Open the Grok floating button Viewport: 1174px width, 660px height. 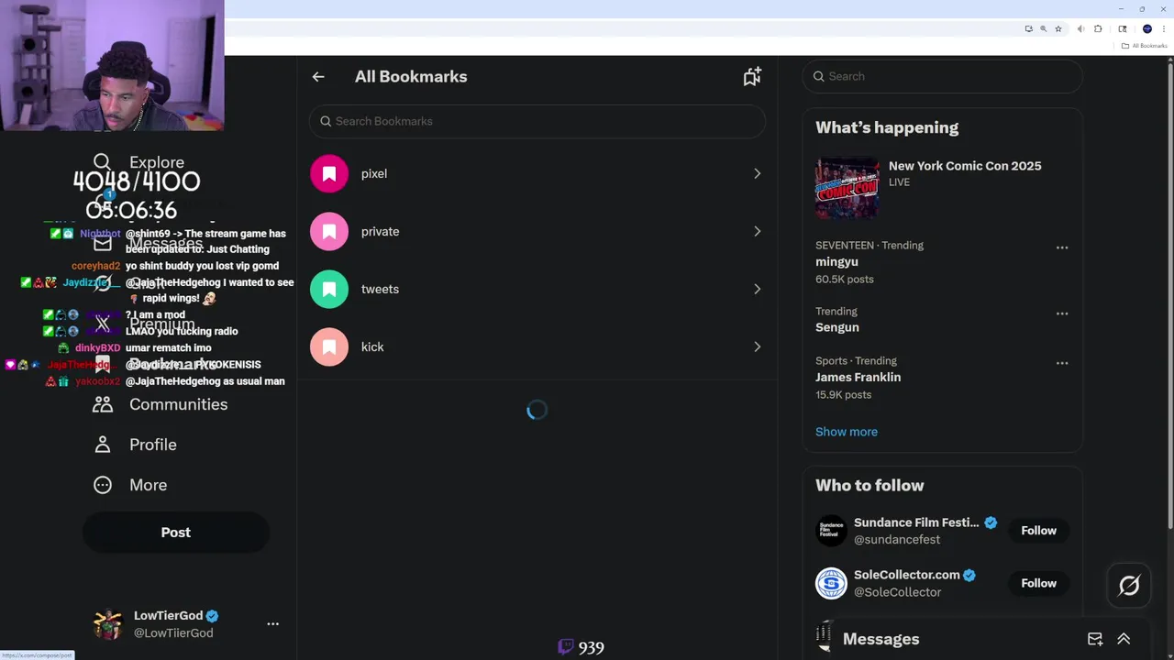[1129, 585]
